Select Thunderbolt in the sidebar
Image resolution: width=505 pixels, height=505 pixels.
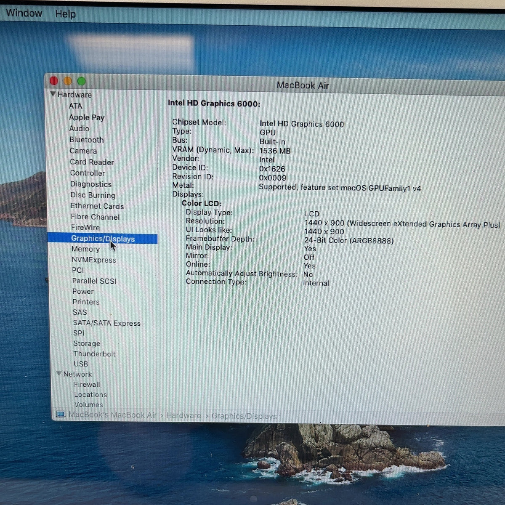pyautogui.click(x=94, y=354)
